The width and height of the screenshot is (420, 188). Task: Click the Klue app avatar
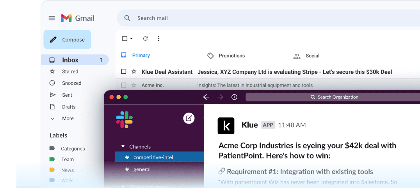pos(226,125)
